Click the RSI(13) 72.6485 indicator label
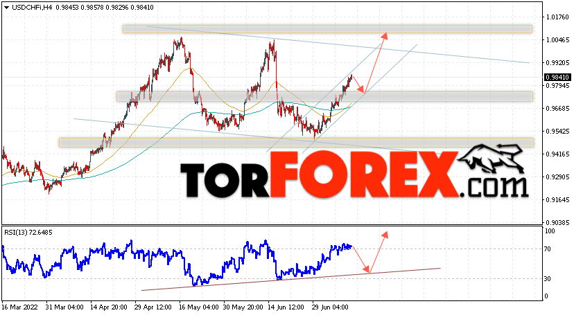Viewport: 574px width, 315px height. [x=28, y=233]
